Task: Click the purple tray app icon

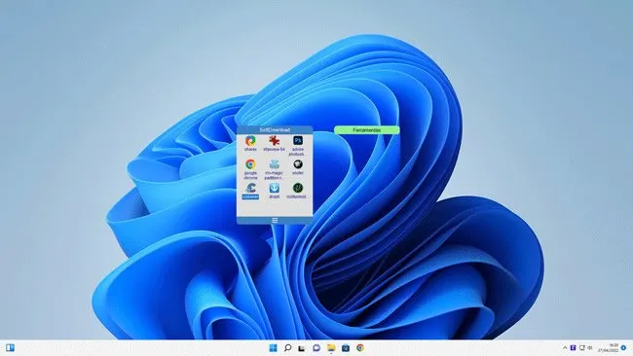Action: point(573,347)
